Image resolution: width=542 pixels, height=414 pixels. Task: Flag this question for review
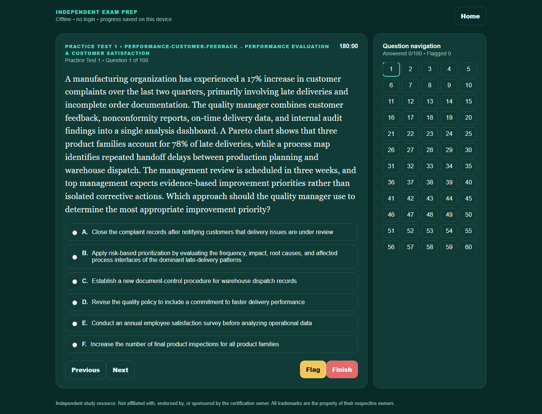(313, 370)
